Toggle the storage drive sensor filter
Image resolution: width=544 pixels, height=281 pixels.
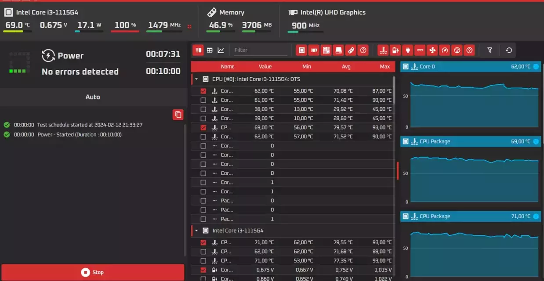point(338,50)
